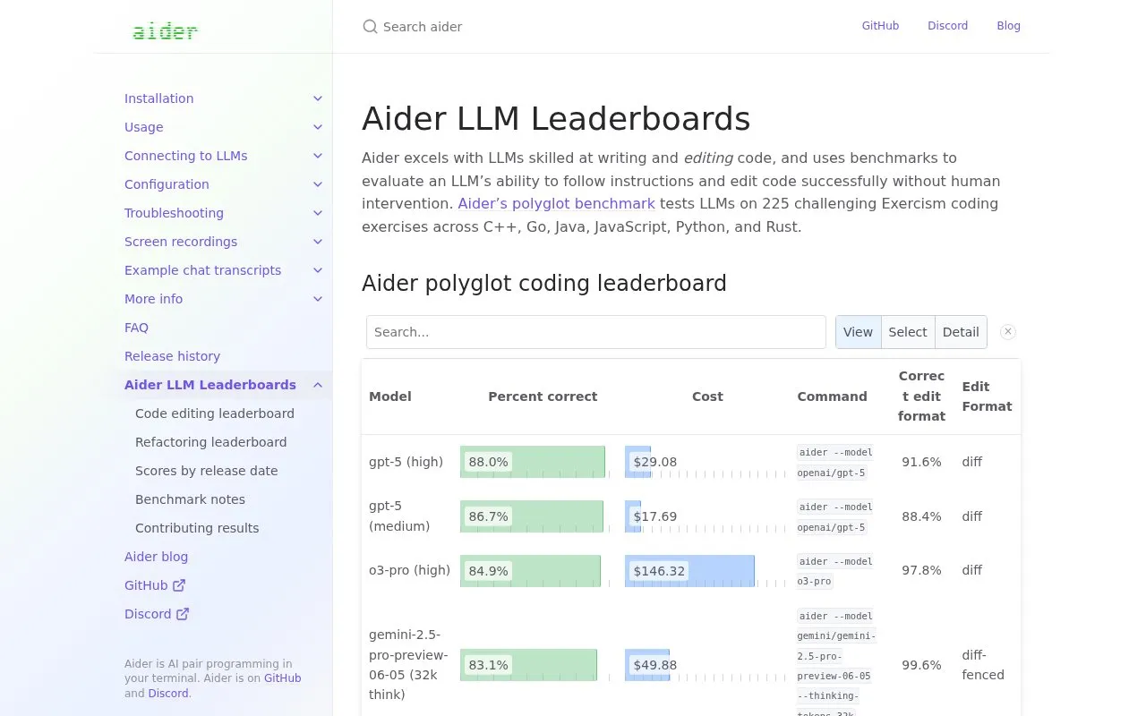Click the diff-fenced edit format cell
This screenshot has width=1146, height=716.
point(983,665)
